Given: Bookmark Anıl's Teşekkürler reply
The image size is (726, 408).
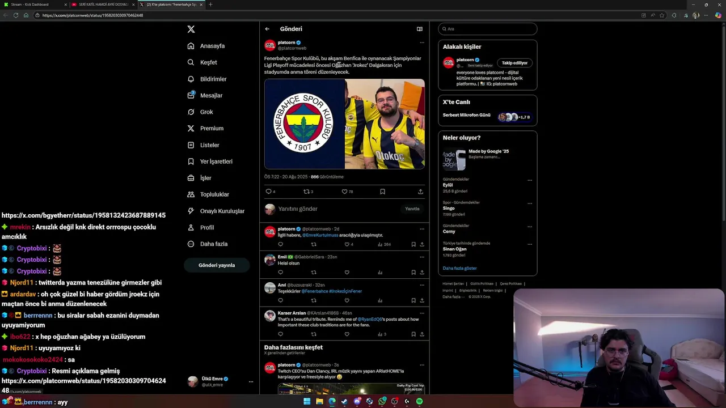Looking at the screenshot, I should click(x=413, y=300).
